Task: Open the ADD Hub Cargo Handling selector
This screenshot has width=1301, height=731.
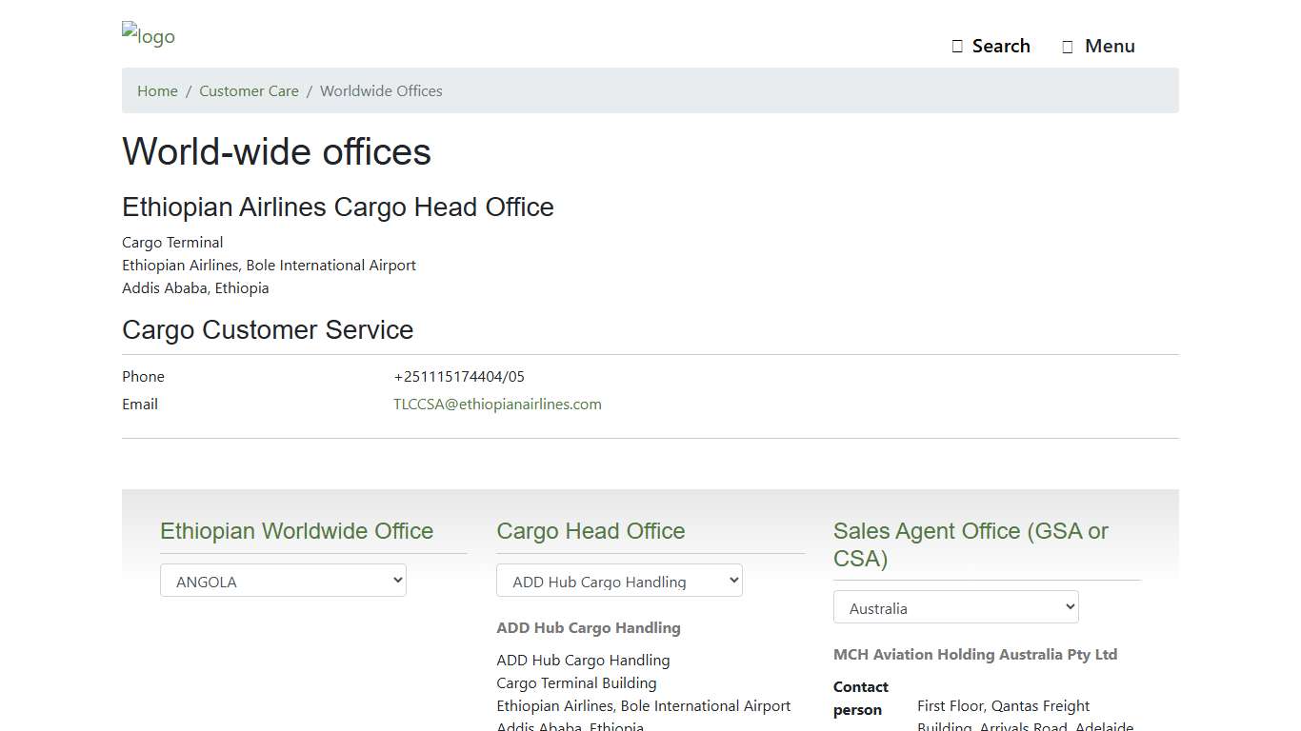Action: click(619, 580)
